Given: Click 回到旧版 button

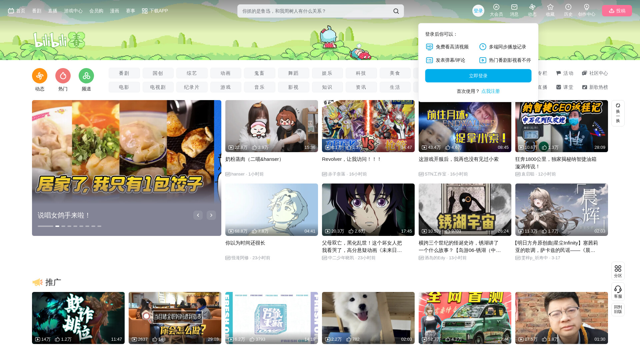Looking at the screenshot, I should click(x=618, y=309).
